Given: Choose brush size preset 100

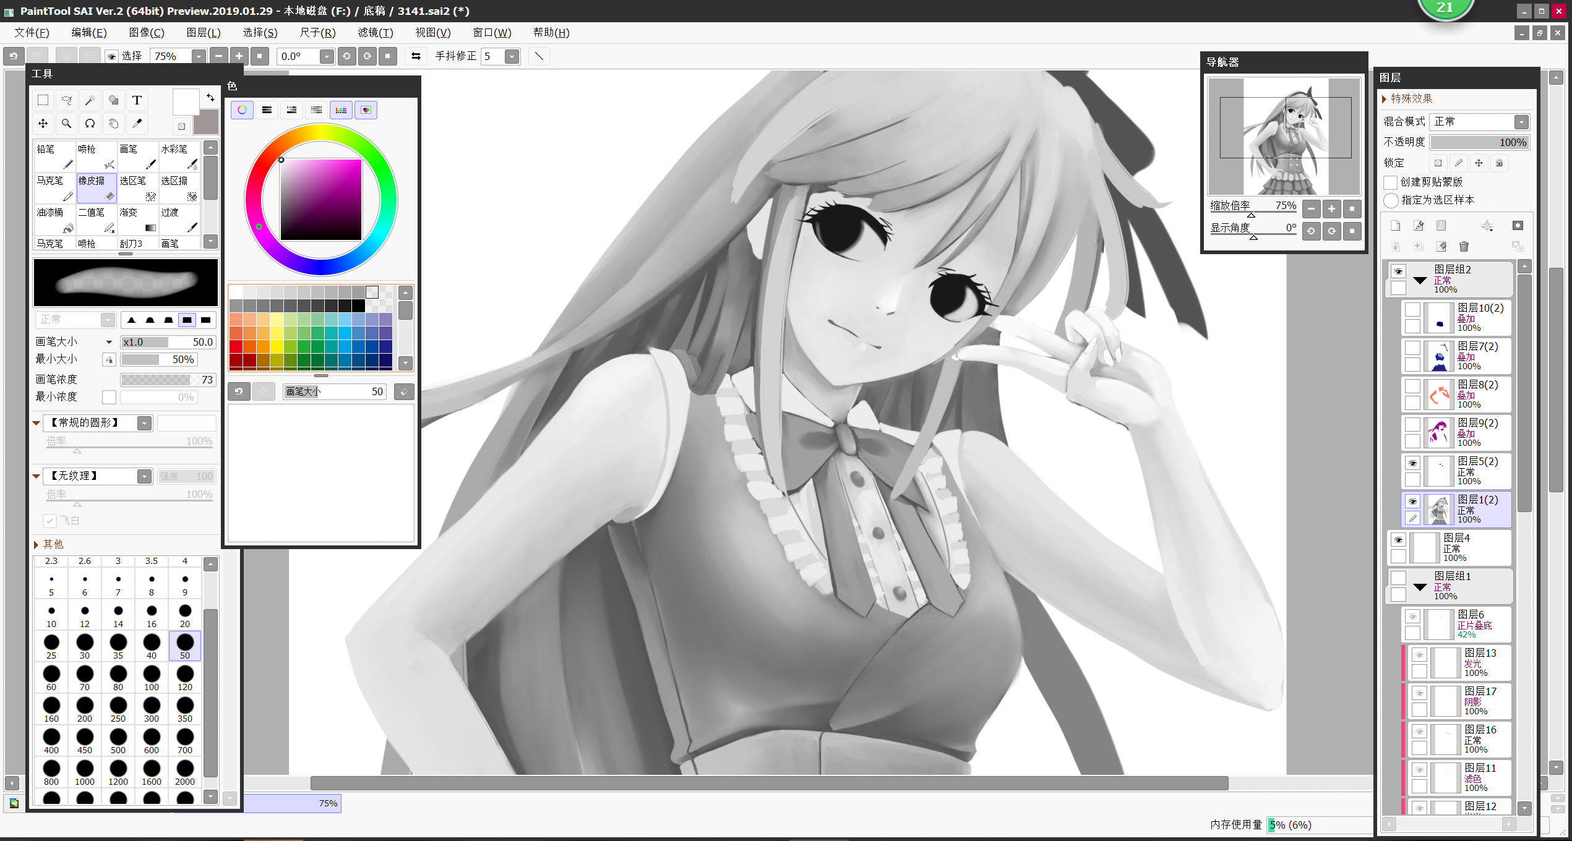Looking at the screenshot, I should (x=152, y=677).
